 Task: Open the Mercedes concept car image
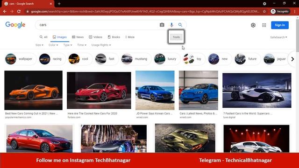(x=114, y=139)
